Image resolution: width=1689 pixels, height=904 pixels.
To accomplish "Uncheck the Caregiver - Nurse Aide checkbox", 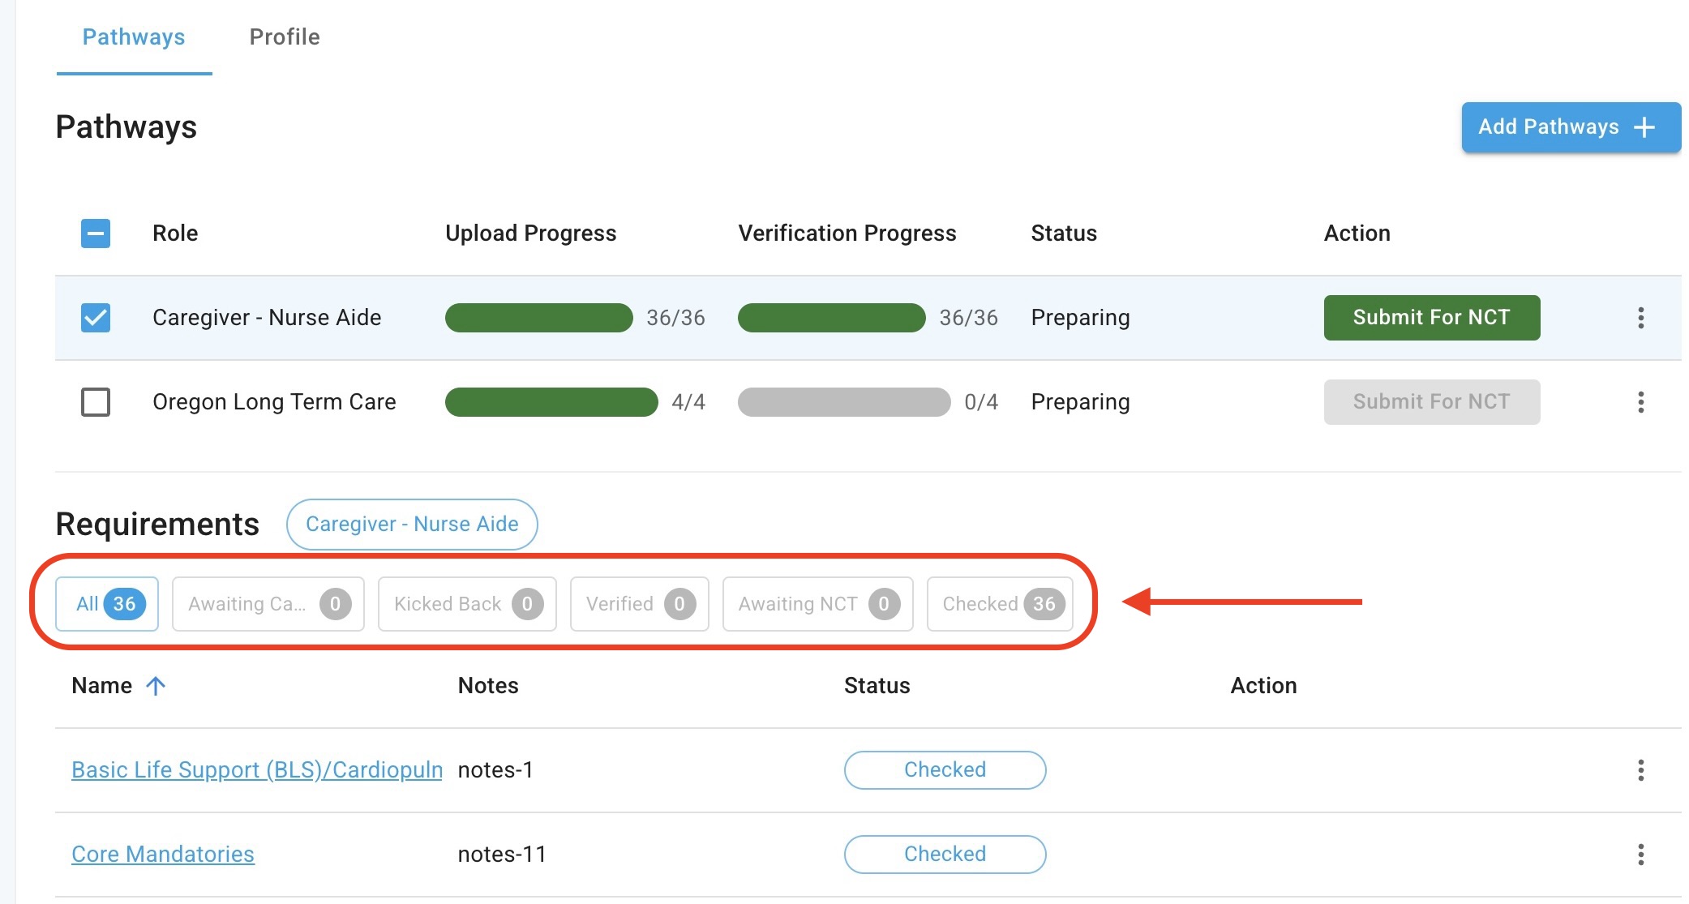I will (x=96, y=318).
